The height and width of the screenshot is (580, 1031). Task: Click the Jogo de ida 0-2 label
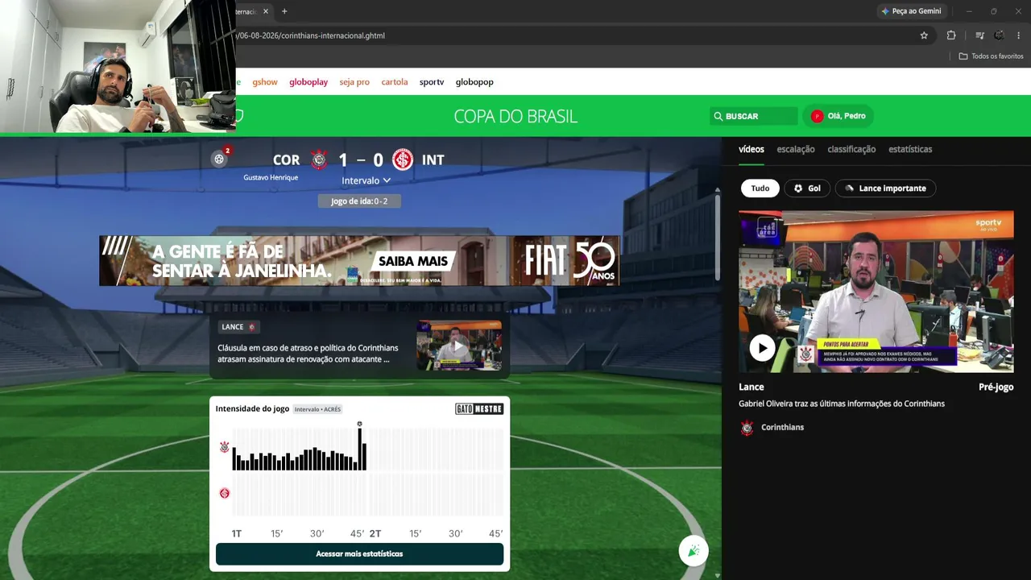359,201
